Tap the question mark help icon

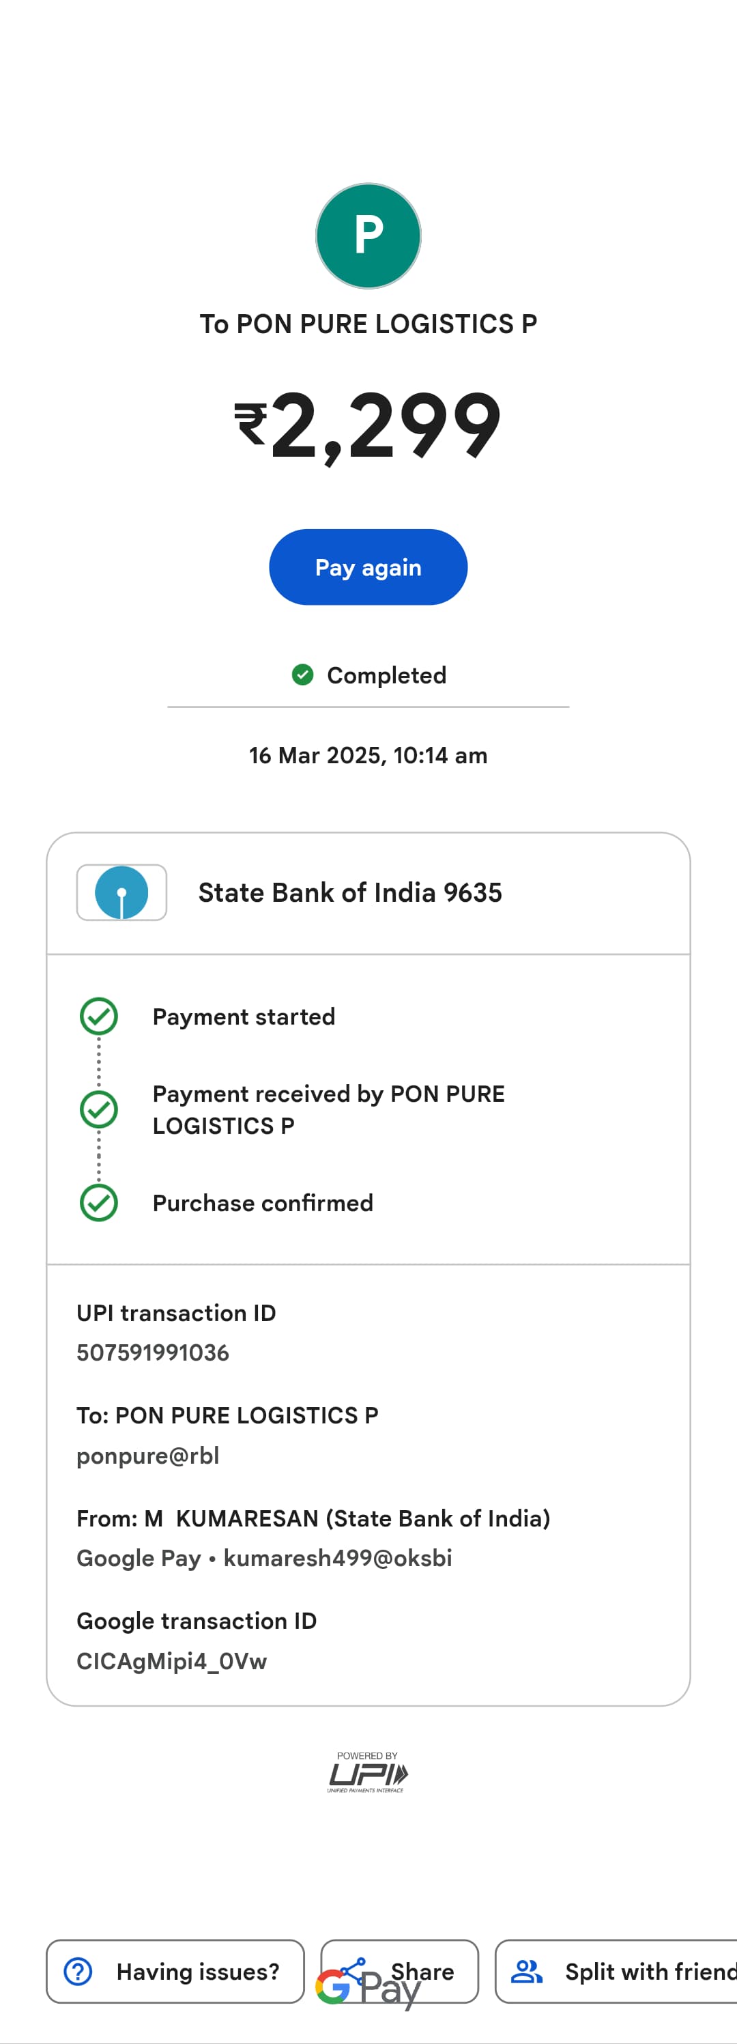78,1971
